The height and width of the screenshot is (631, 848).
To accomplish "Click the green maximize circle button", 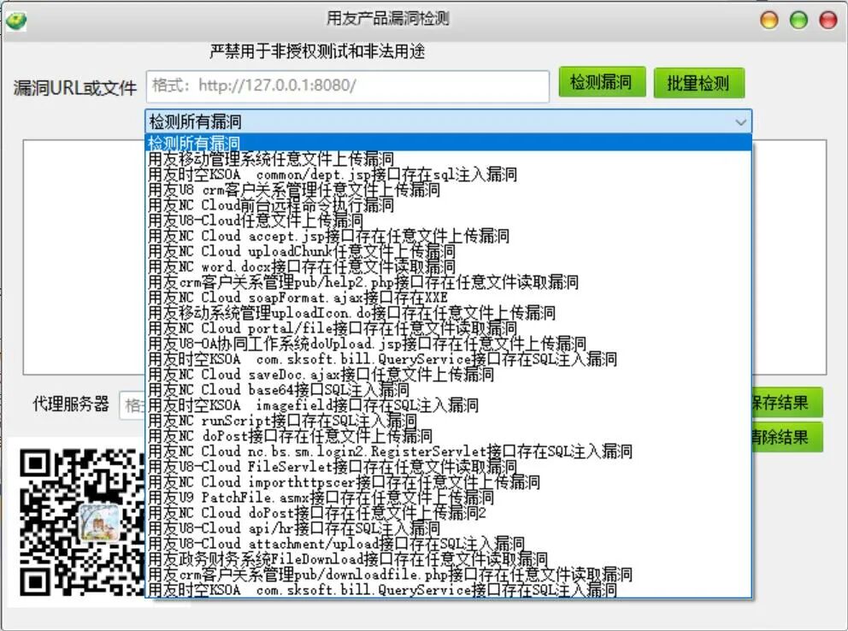I will pyautogui.click(x=798, y=20).
